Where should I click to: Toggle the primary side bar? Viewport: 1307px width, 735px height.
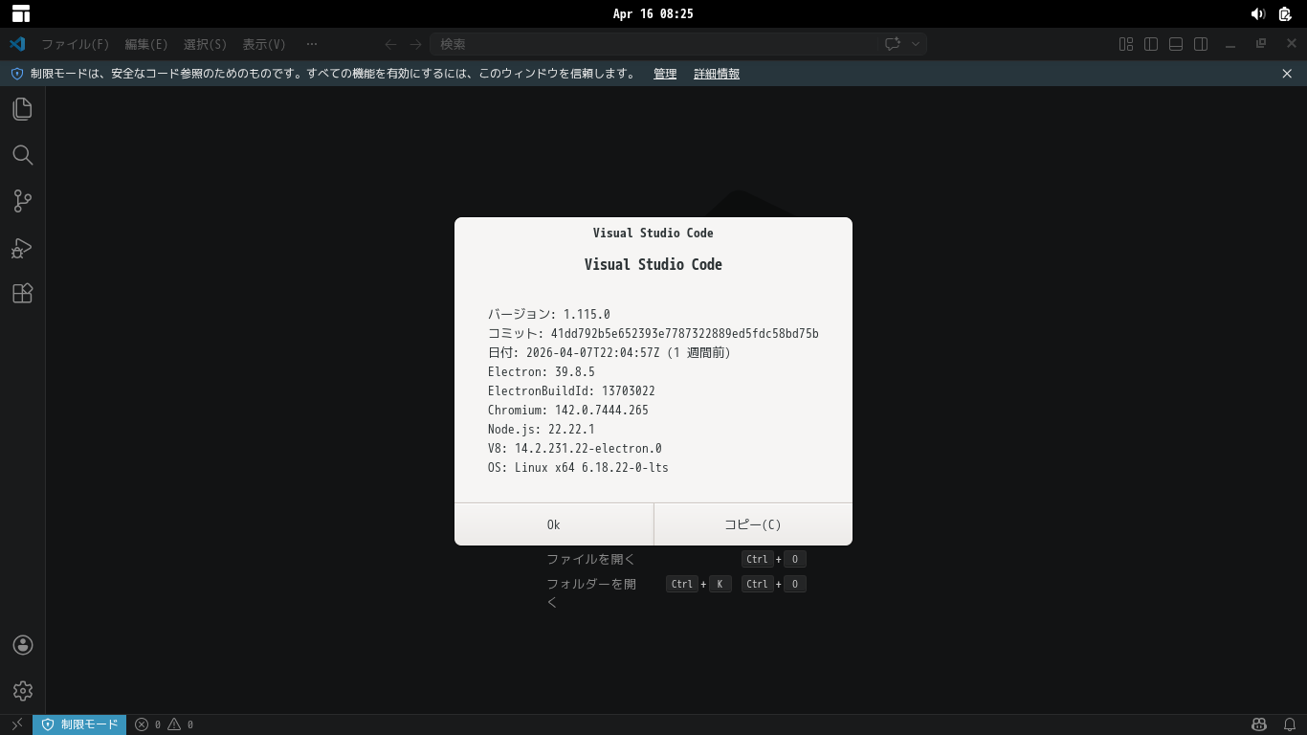tap(1151, 44)
